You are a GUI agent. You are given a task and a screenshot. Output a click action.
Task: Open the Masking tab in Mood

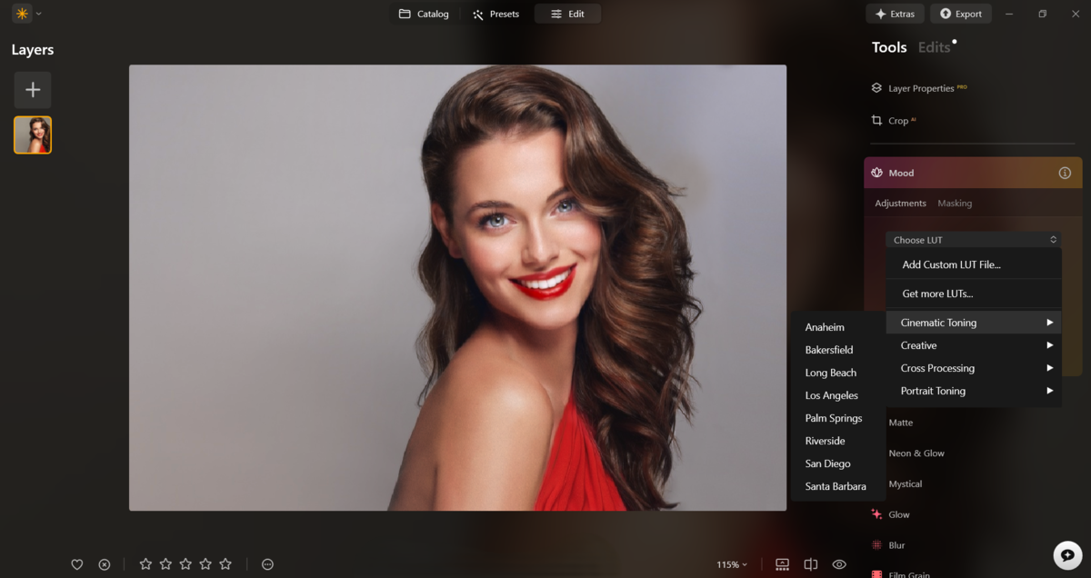(955, 203)
